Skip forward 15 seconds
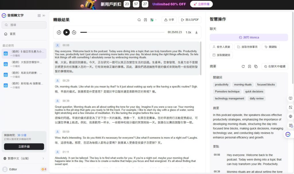The width and height of the screenshot is (294, 174). (74, 32)
